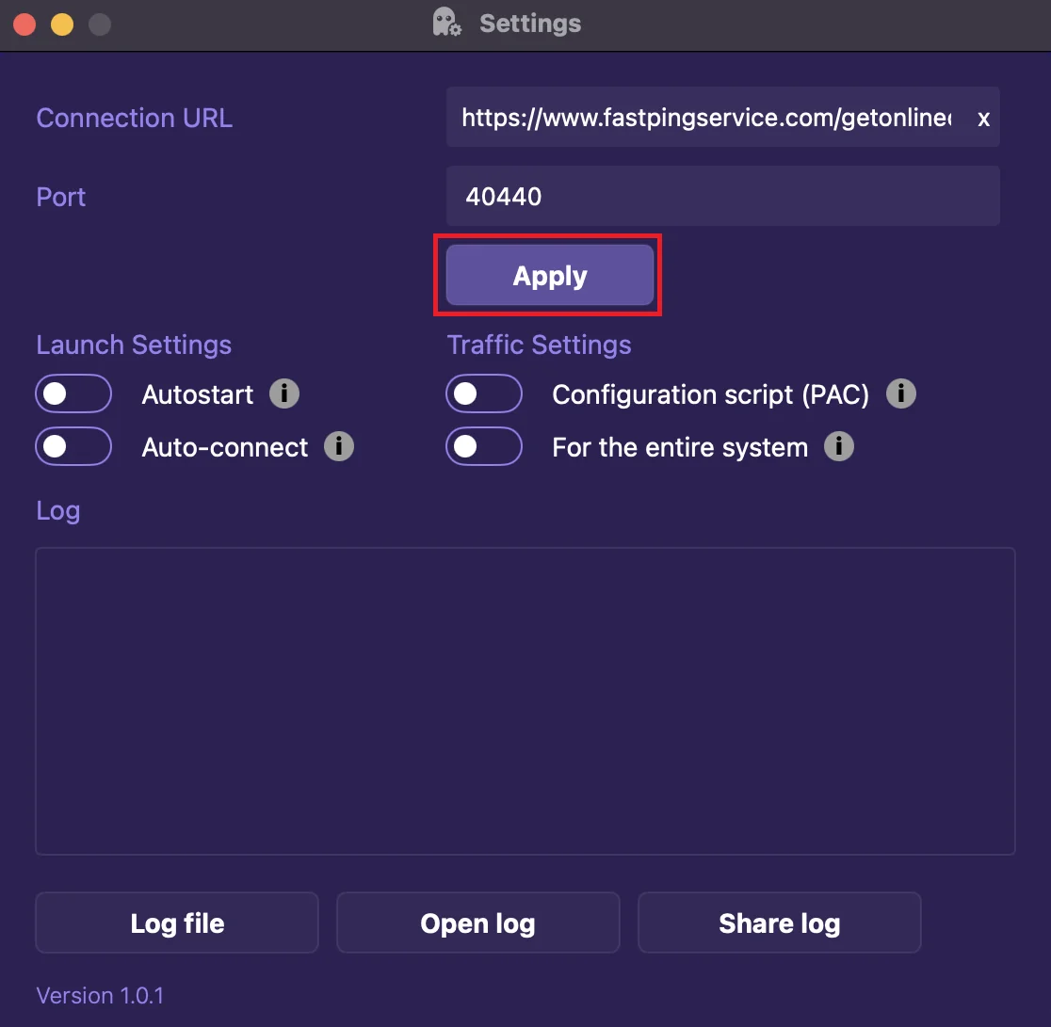Show info about the Autostart option
The height and width of the screenshot is (1027, 1051).
284,393
